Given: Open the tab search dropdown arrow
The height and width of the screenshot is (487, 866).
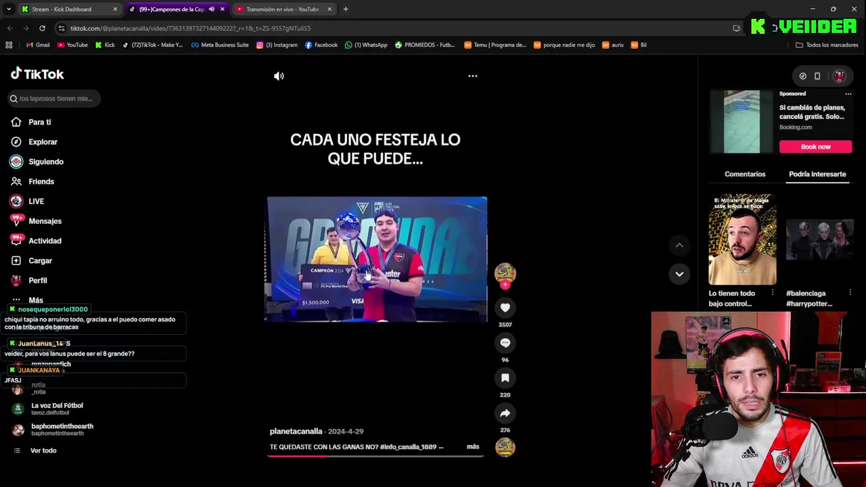Looking at the screenshot, I should (9, 9).
